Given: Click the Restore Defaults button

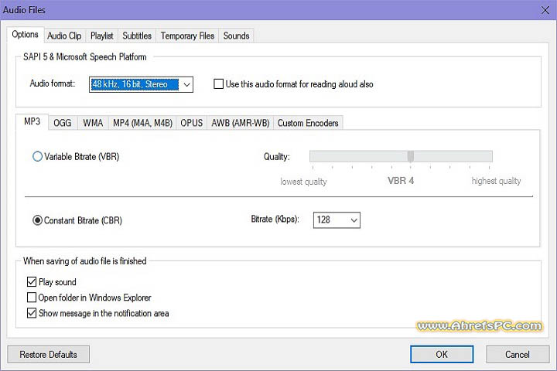Looking at the screenshot, I should (48, 354).
